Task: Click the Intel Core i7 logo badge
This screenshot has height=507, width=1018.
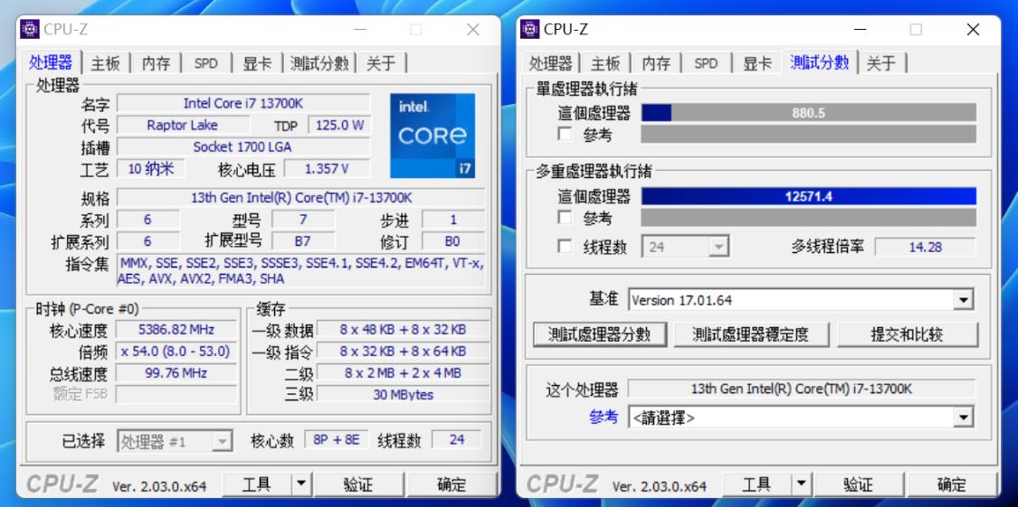Action: [433, 136]
